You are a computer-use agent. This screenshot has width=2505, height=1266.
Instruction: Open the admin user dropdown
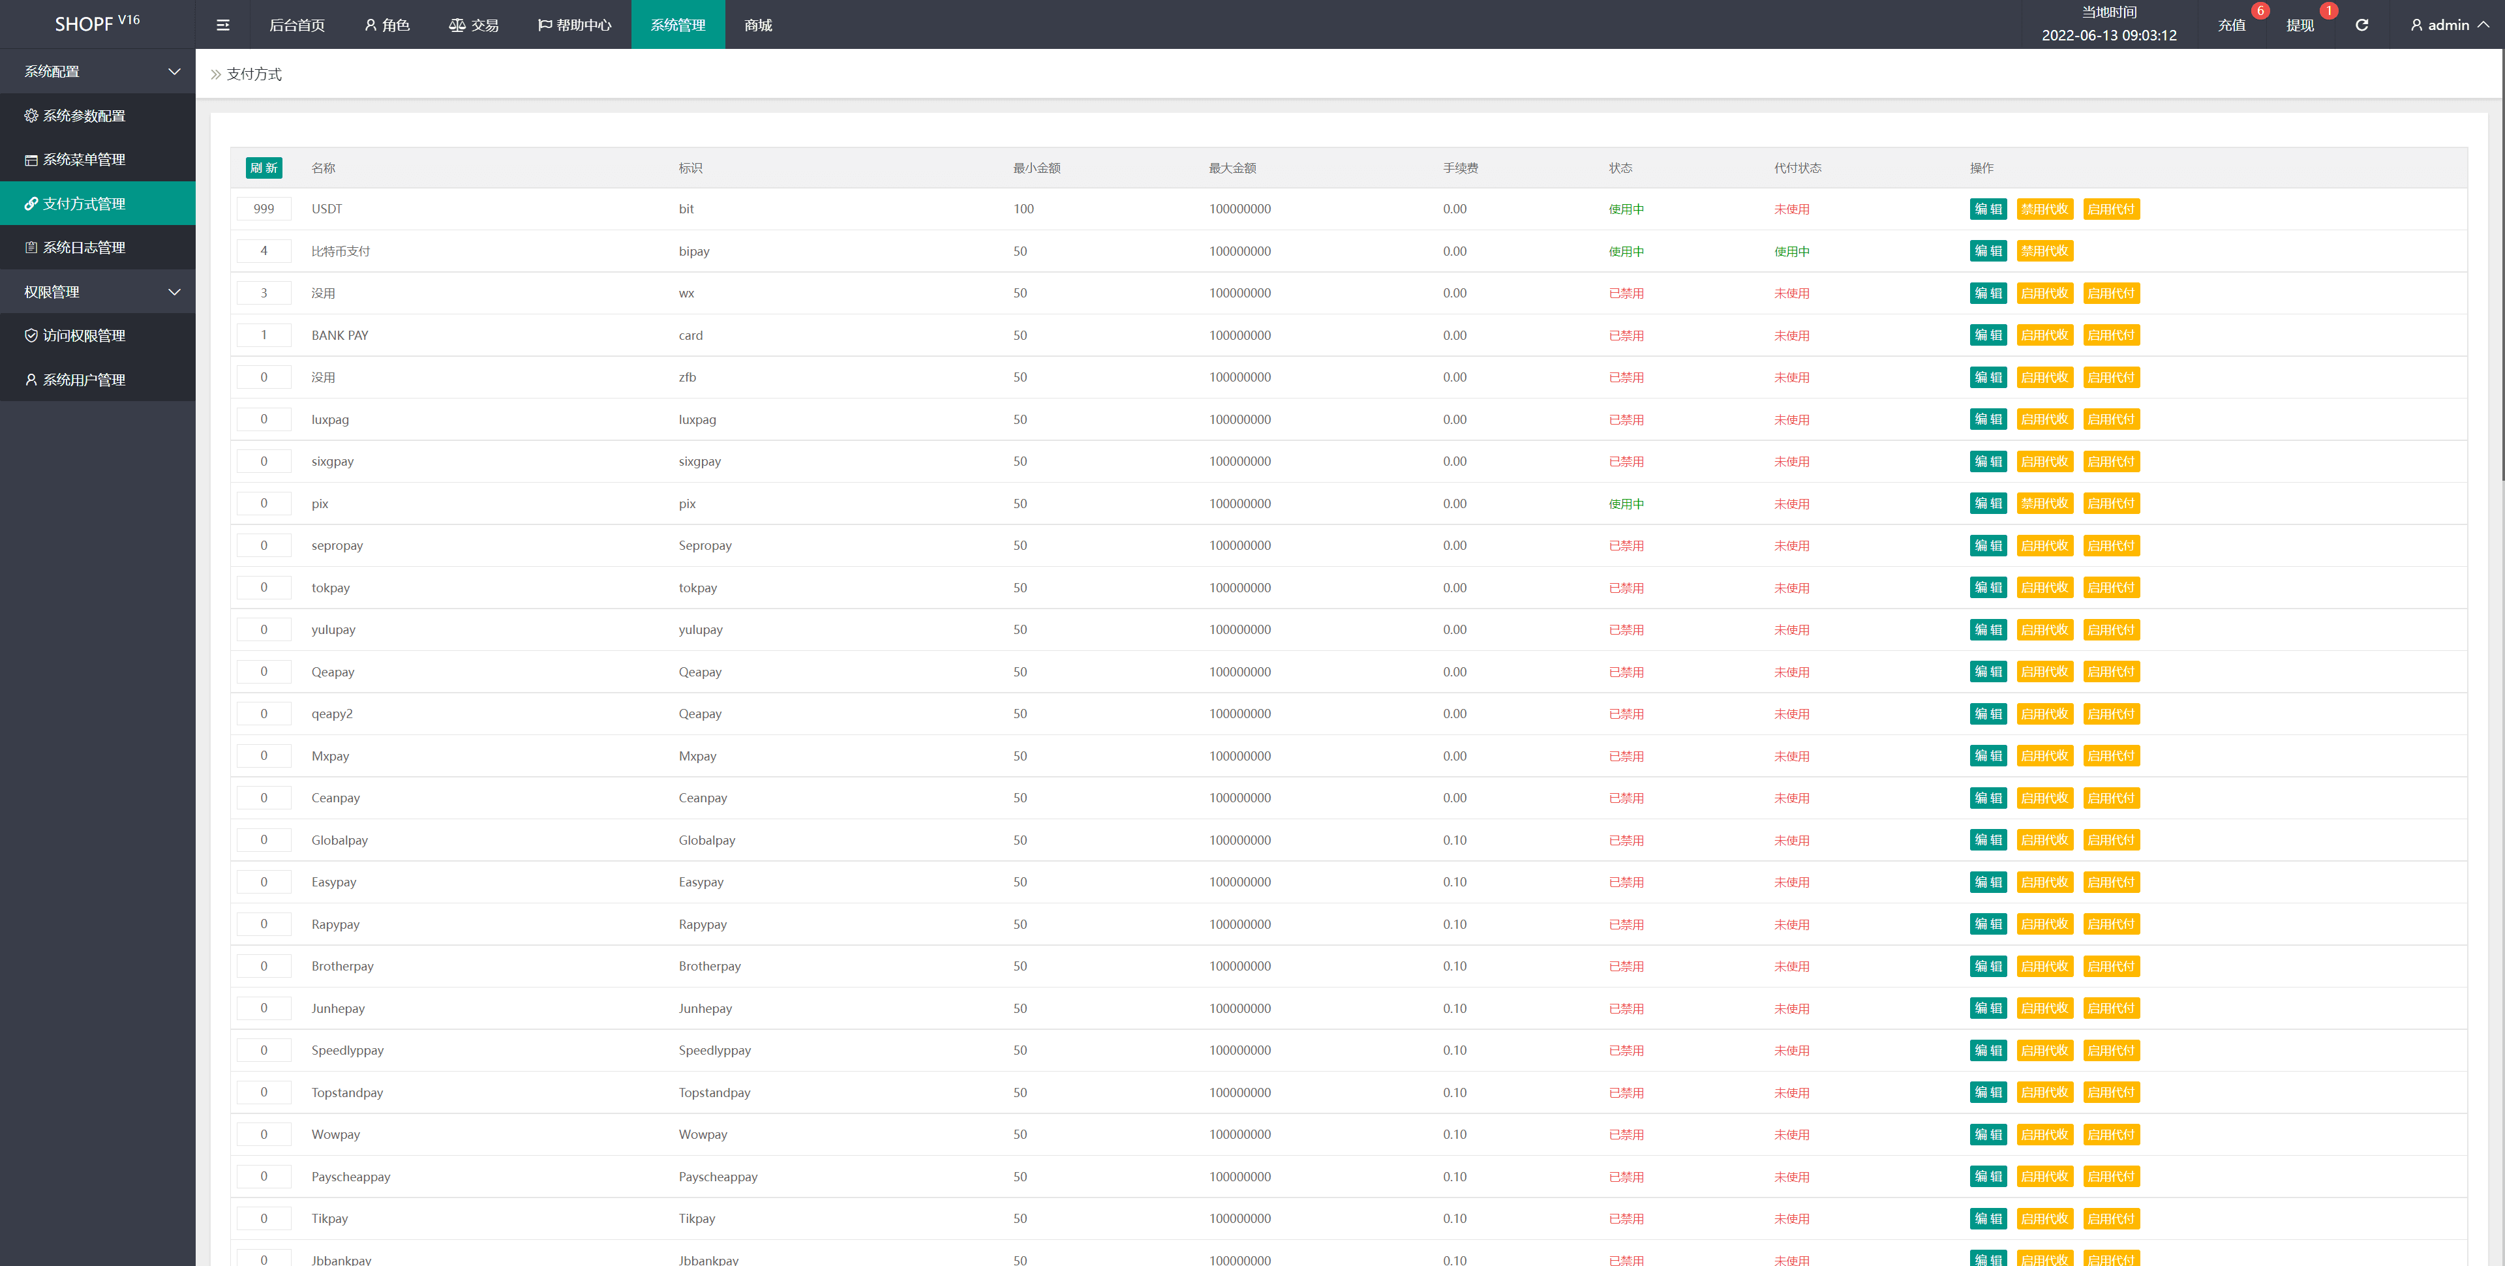click(x=2449, y=25)
